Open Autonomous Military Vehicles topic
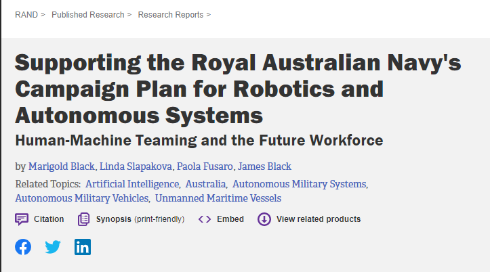 point(82,198)
